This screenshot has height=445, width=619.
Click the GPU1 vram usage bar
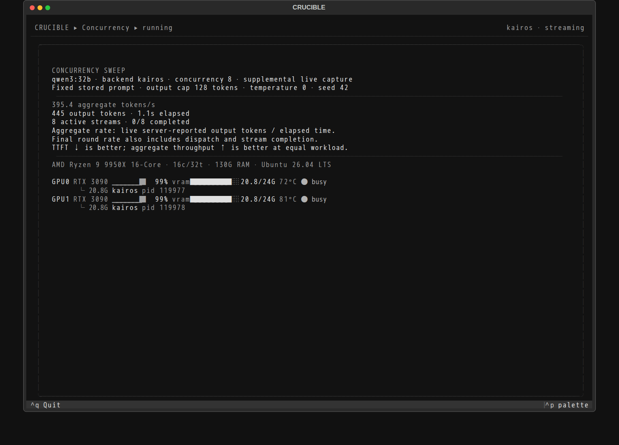pyautogui.click(x=215, y=199)
